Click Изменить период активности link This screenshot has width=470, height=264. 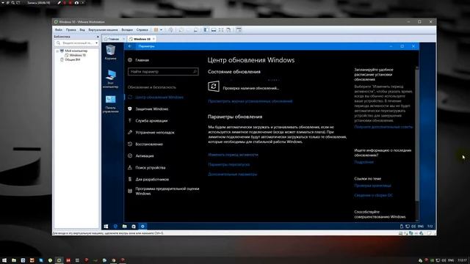pyautogui.click(x=233, y=155)
